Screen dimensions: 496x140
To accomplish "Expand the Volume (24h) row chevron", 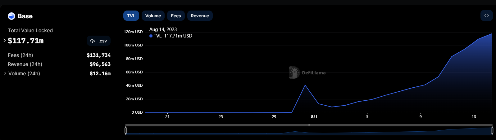I will (5, 73).
